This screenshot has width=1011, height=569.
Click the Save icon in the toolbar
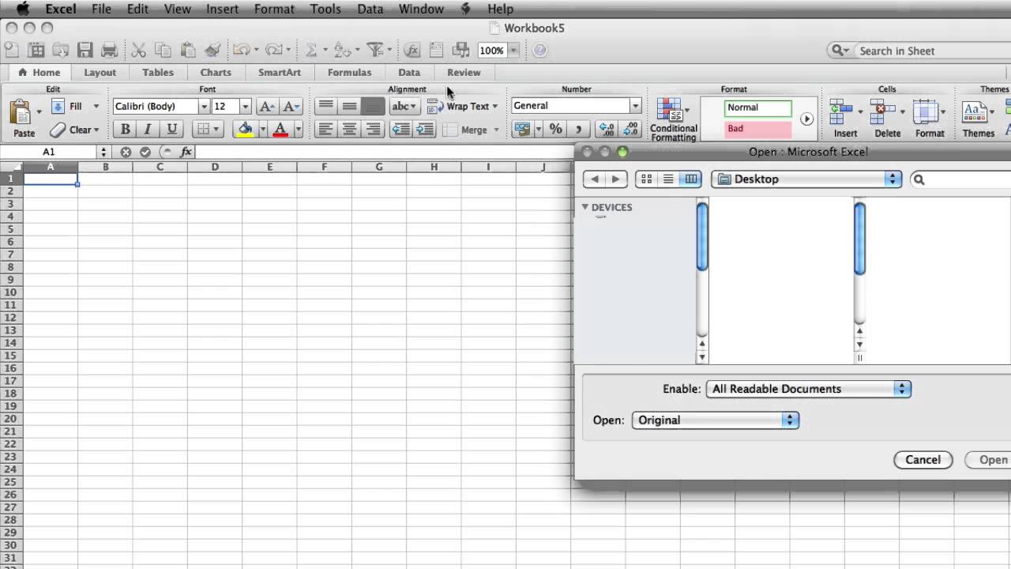(85, 50)
